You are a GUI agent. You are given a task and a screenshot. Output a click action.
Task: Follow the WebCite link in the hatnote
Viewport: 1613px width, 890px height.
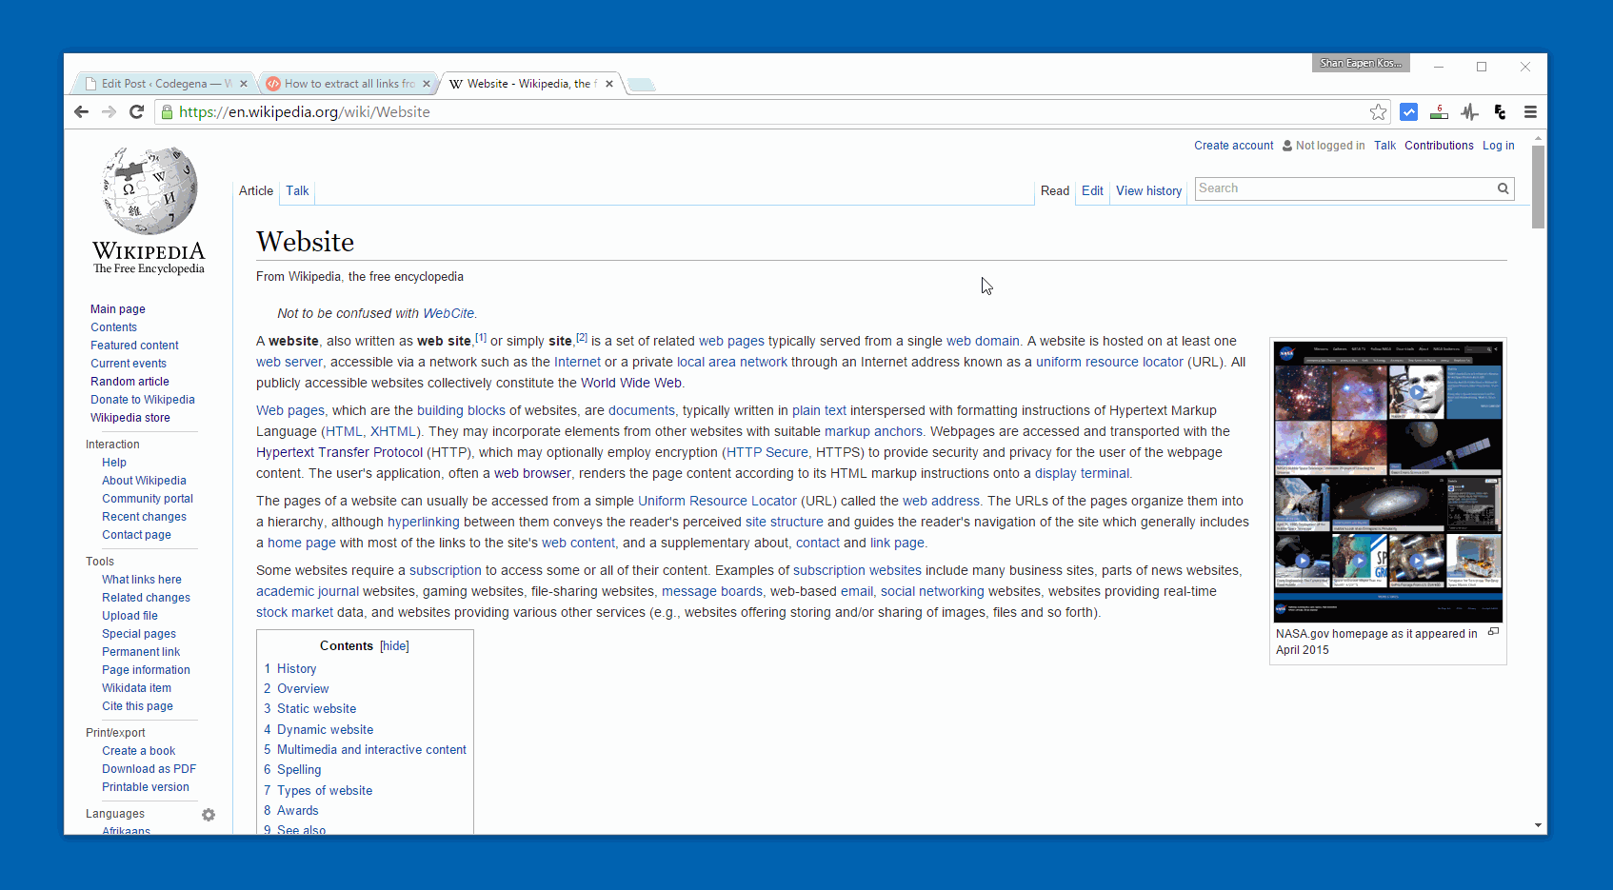tap(448, 314)
